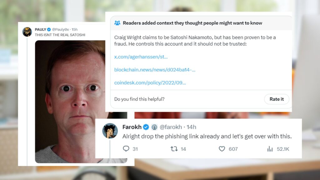Click the community notes people icon

(117, 23)
